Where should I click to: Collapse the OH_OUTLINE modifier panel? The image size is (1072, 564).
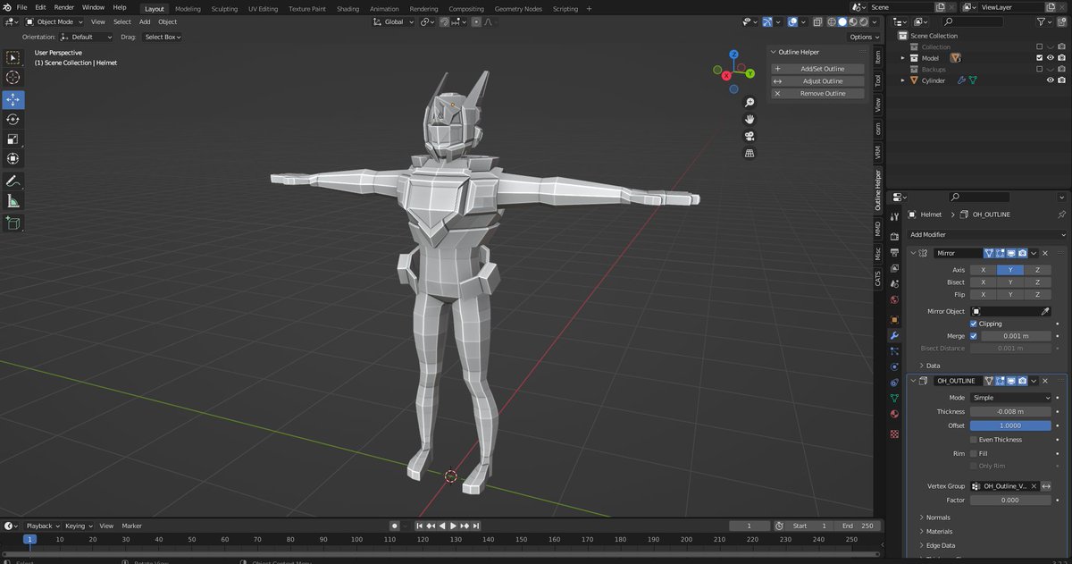point(913,381)
